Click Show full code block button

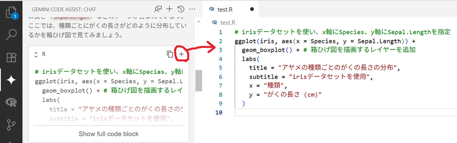(109, 134)
